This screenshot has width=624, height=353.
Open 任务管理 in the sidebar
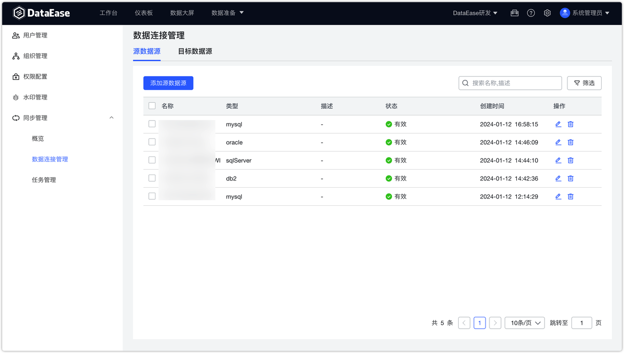(x=44, y=180)
